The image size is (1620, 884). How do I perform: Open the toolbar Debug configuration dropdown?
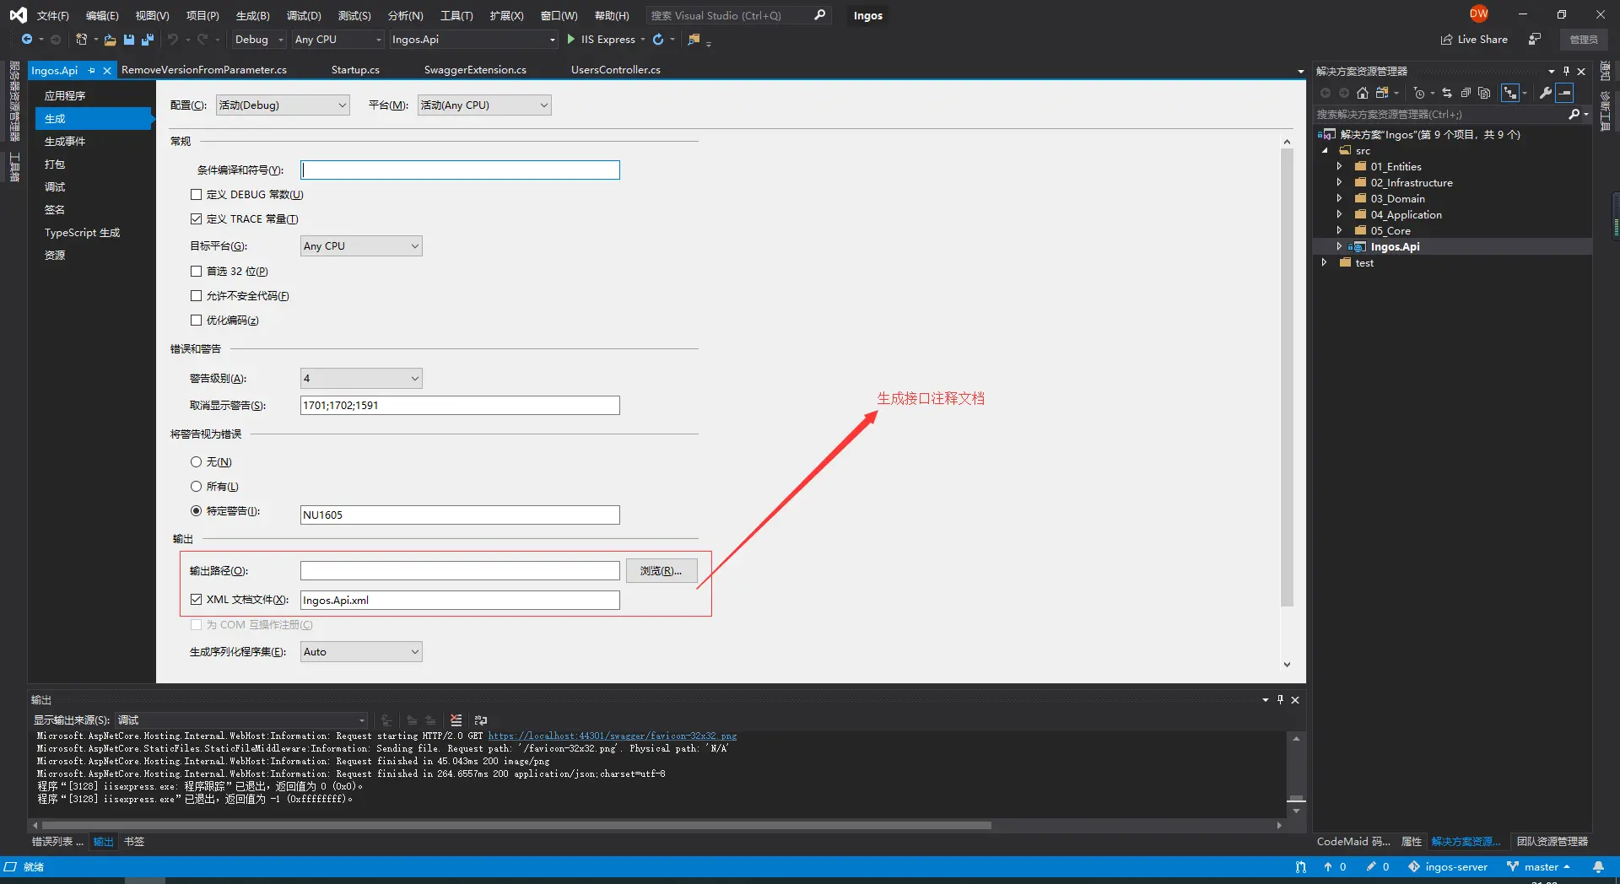(x=259, y=40)
